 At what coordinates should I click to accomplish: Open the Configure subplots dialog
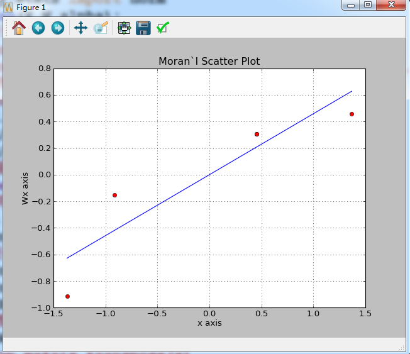point(124,28)
